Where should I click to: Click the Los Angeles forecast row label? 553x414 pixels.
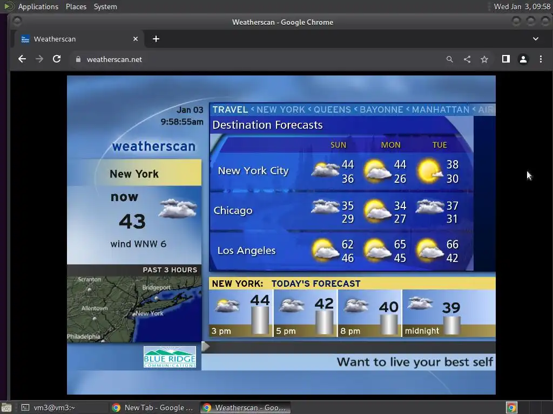246,251
